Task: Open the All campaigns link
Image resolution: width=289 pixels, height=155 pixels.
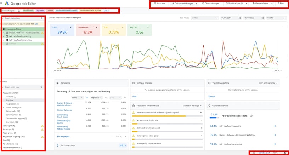Action: (x=63, y=136)
